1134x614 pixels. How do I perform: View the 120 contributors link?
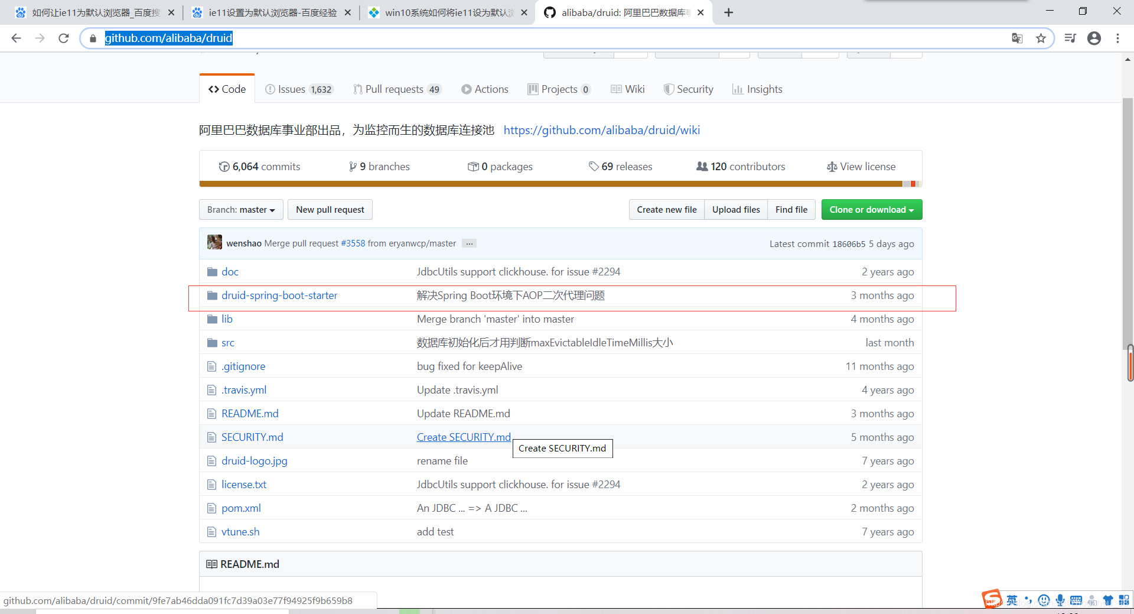tap(741, 167)
